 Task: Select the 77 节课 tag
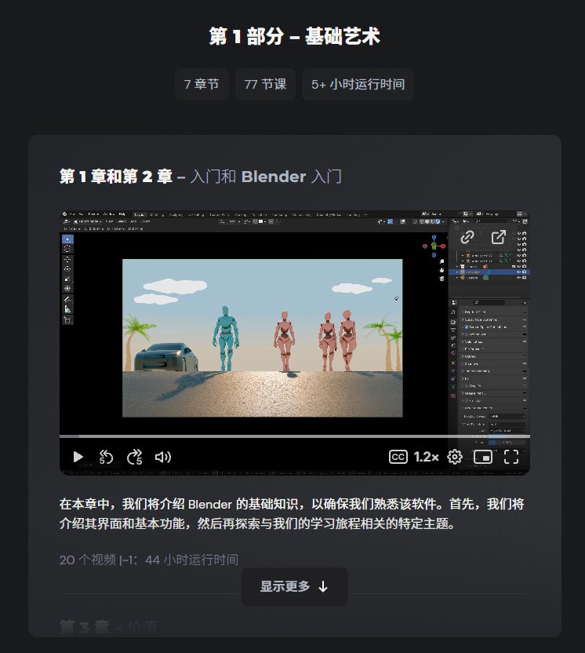pyautogui.click(x=266, y=84)
